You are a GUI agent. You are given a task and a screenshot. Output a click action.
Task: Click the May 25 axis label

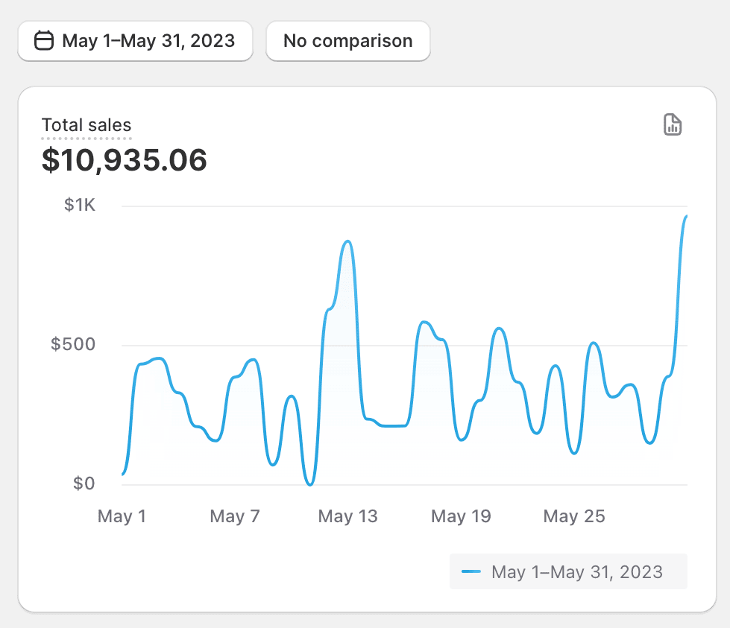[x=574, y=516]
